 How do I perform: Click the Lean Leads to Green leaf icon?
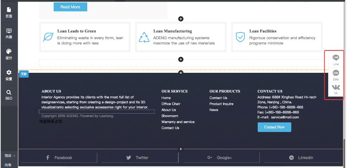tap(48, 37)
